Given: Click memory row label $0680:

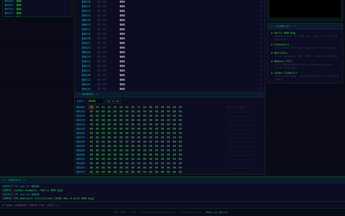Looking at the screenshot, I should coord(81,142).
